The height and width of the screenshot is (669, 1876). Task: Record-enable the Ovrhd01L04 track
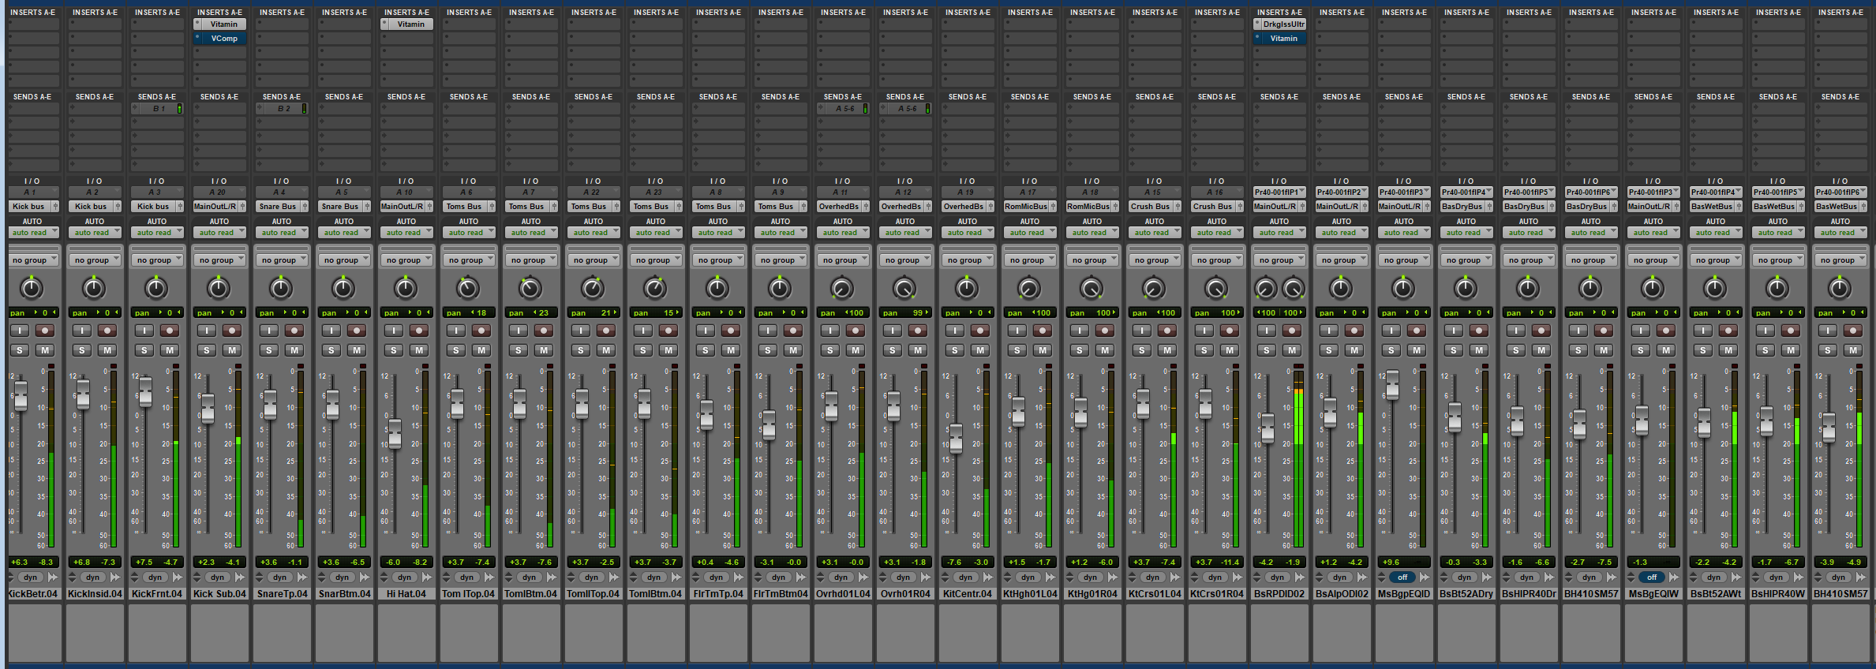coord(855,331)
